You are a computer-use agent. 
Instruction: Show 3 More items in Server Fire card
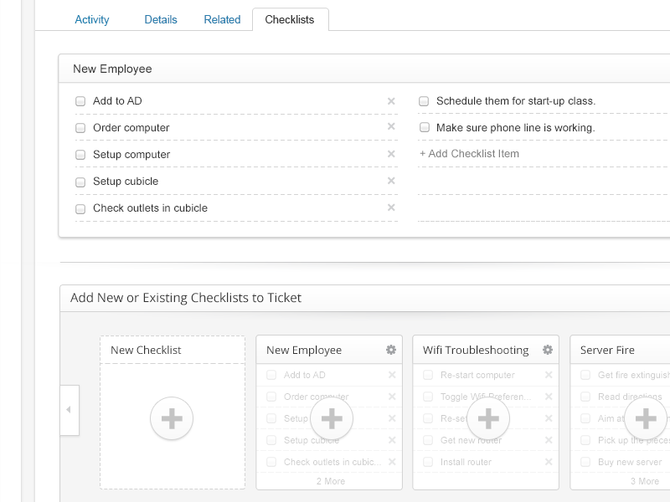click(644, 481)
